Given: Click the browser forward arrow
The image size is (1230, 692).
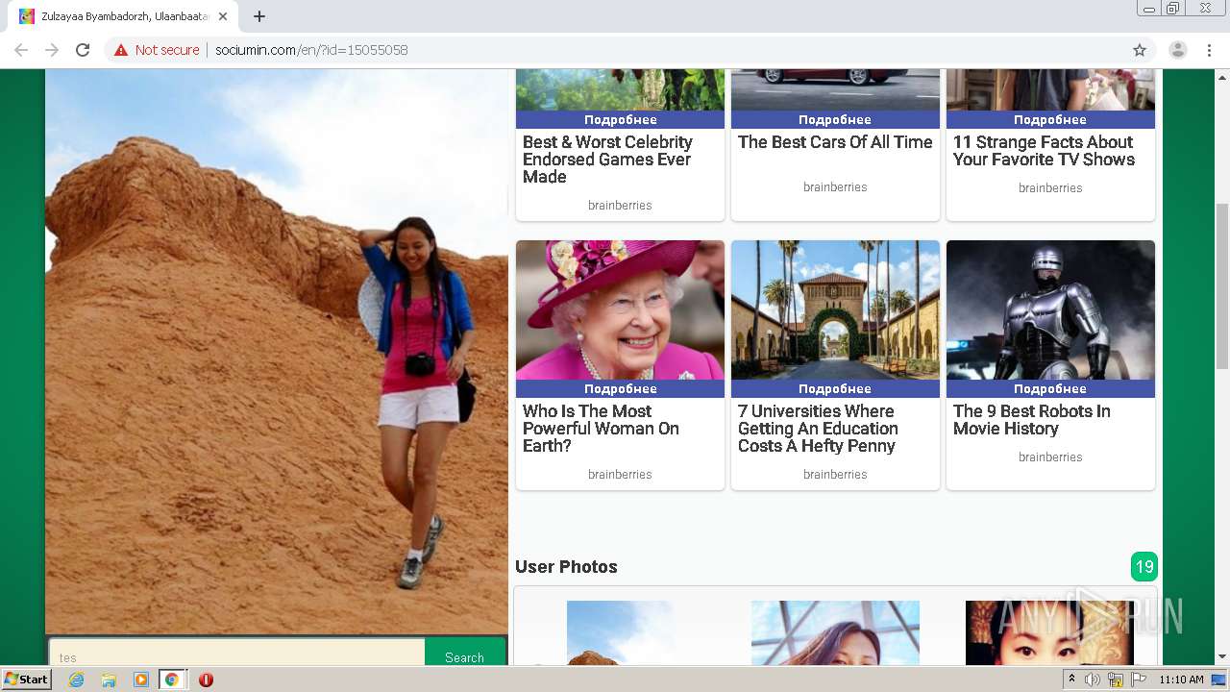Looking at the screenshot, I should [52, 50].
